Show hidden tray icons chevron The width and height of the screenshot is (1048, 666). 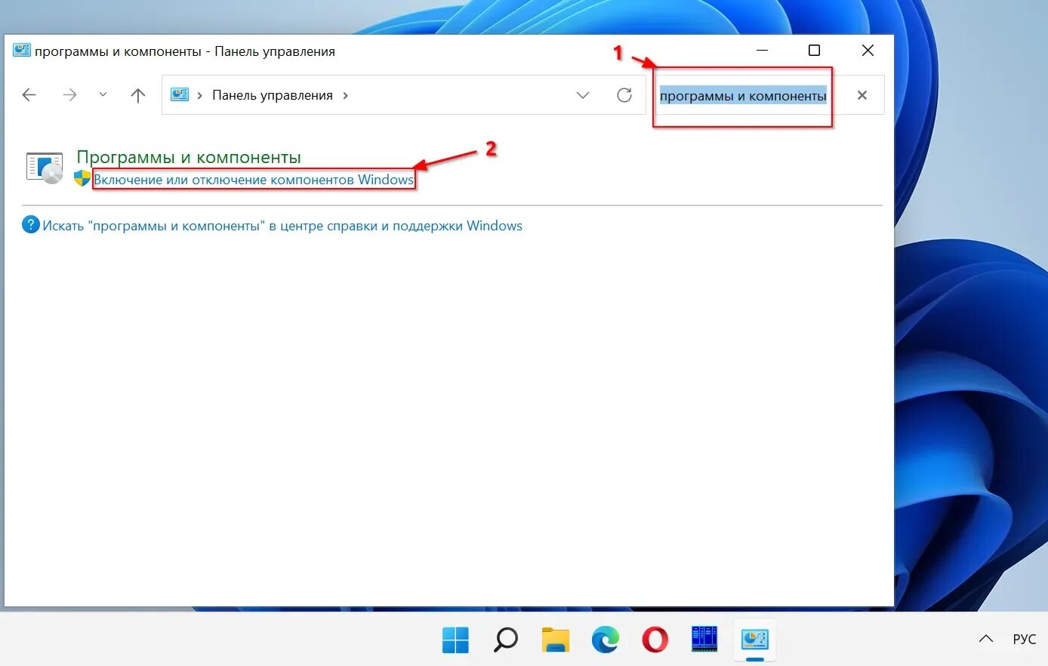[x=986, y=639]
